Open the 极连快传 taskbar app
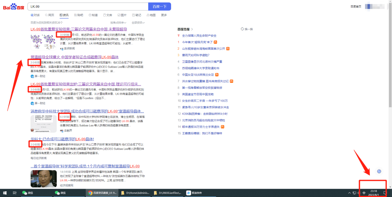 tap(194, 193)
